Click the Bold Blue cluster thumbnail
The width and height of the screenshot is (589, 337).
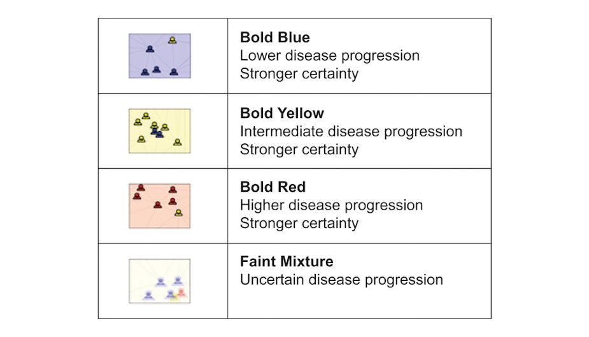point(160,56)
